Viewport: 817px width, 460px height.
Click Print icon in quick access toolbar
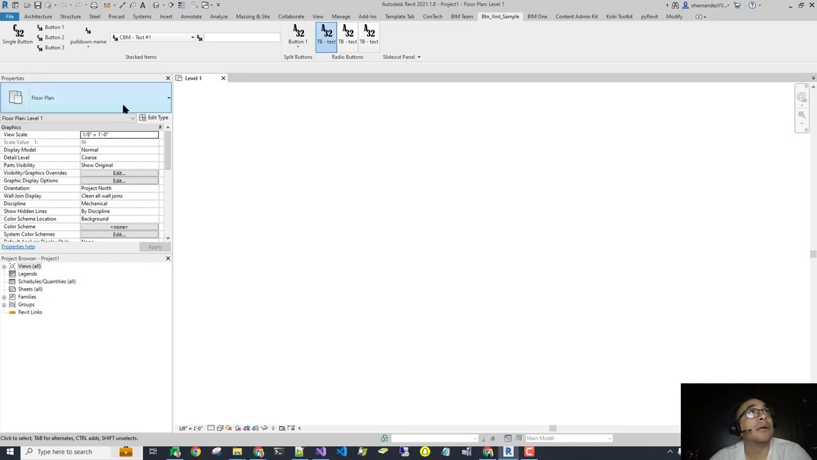point(94,5)
